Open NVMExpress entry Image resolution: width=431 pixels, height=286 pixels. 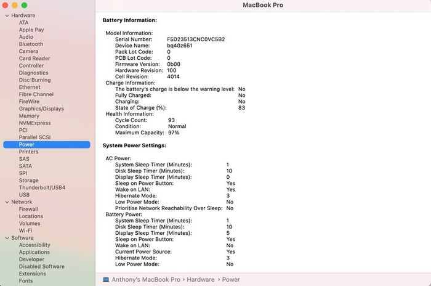click(x=35, y=123)
